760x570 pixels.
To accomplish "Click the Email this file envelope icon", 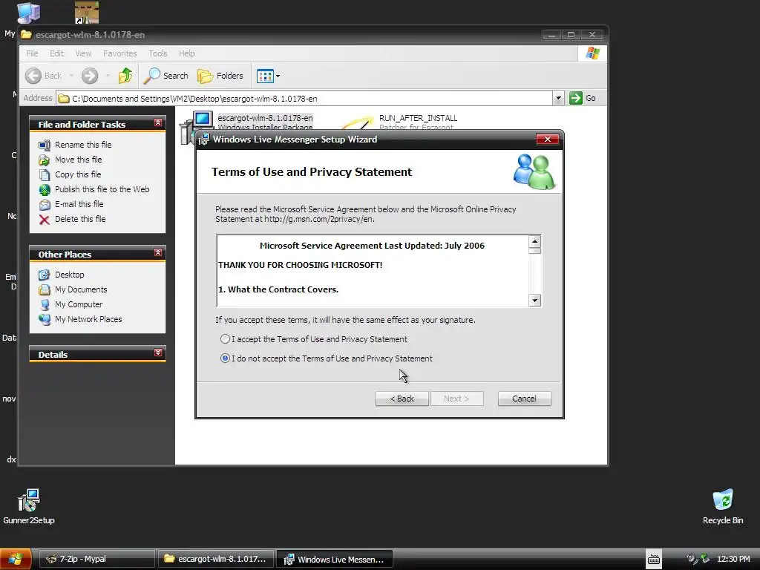I will pos(44,205).
